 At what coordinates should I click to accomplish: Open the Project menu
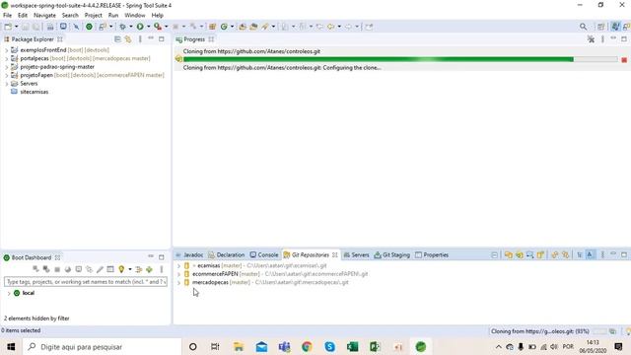click(94, 16)
